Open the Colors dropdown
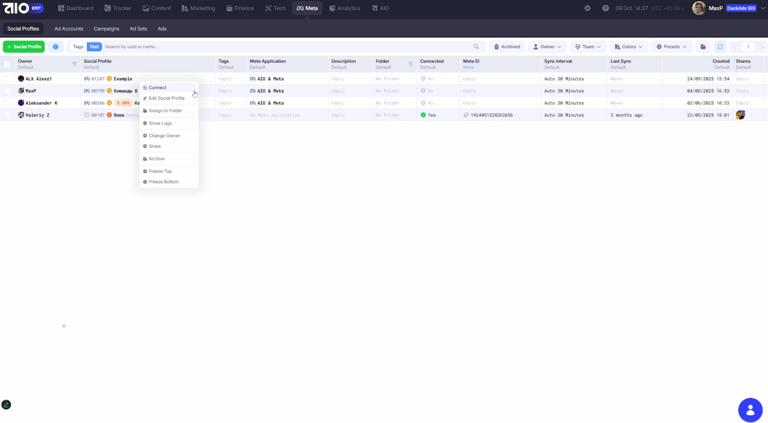Image resolution: width=768 pixels, height=423 pixels. coord(628,47)
